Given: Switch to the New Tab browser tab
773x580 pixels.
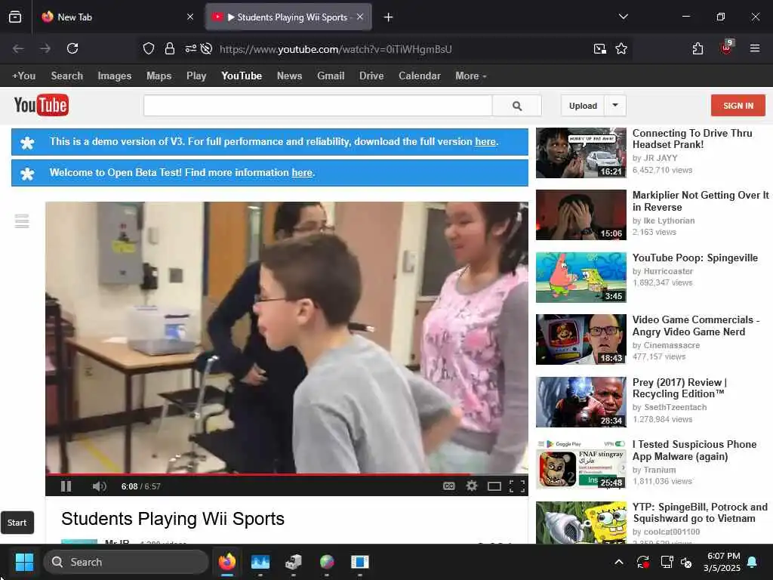Looking at the screenshot, I should click(119, 17).
